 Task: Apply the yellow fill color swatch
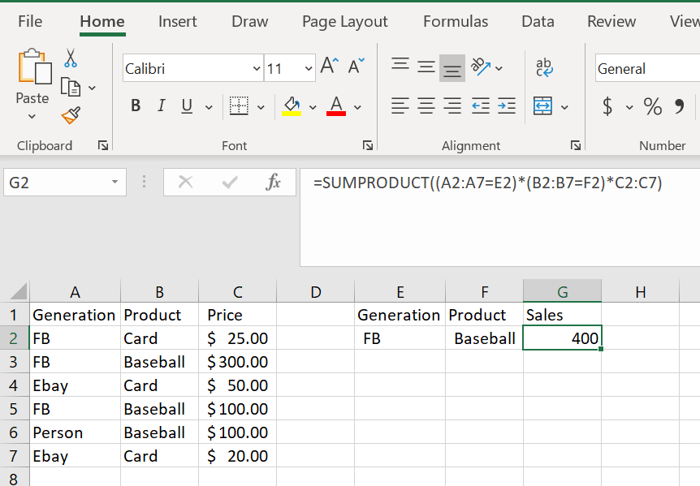292,106
